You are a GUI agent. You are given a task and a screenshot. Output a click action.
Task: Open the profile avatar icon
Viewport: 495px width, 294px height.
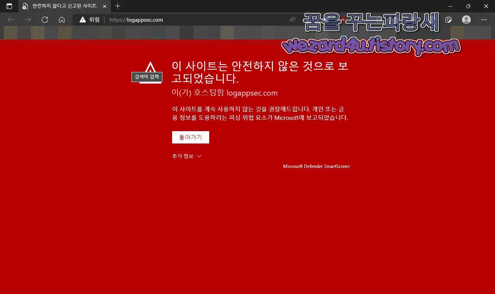point(466,20)
